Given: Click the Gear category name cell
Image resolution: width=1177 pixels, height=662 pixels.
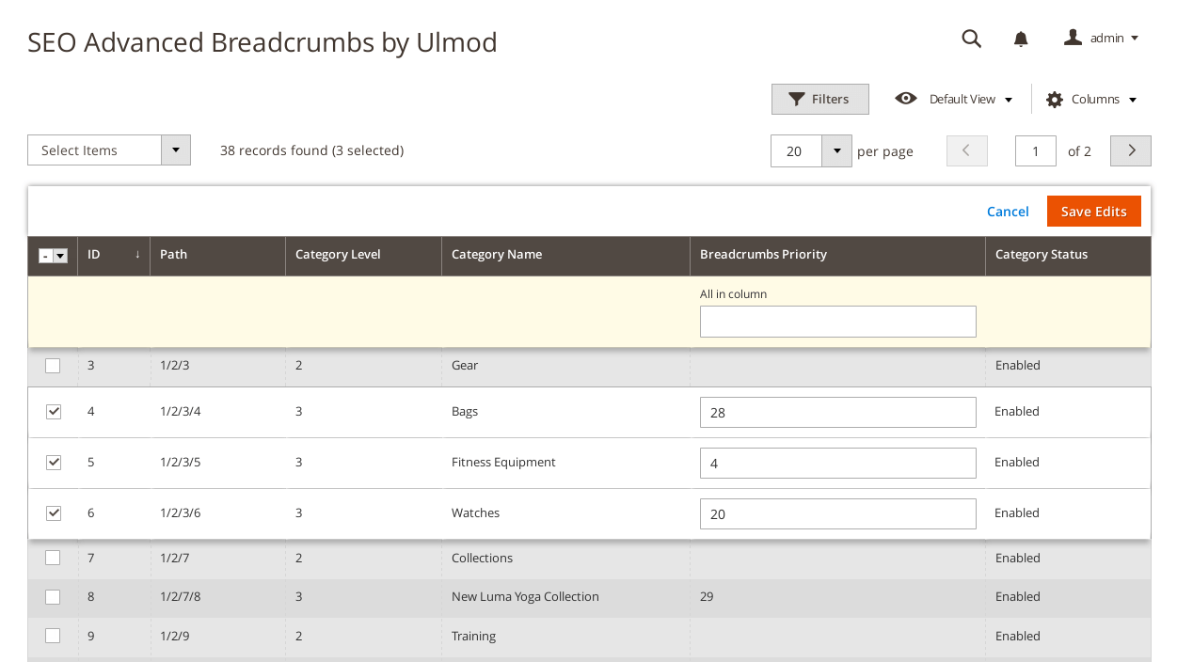Looking at the screenshot, I should (x=565, y=365).
